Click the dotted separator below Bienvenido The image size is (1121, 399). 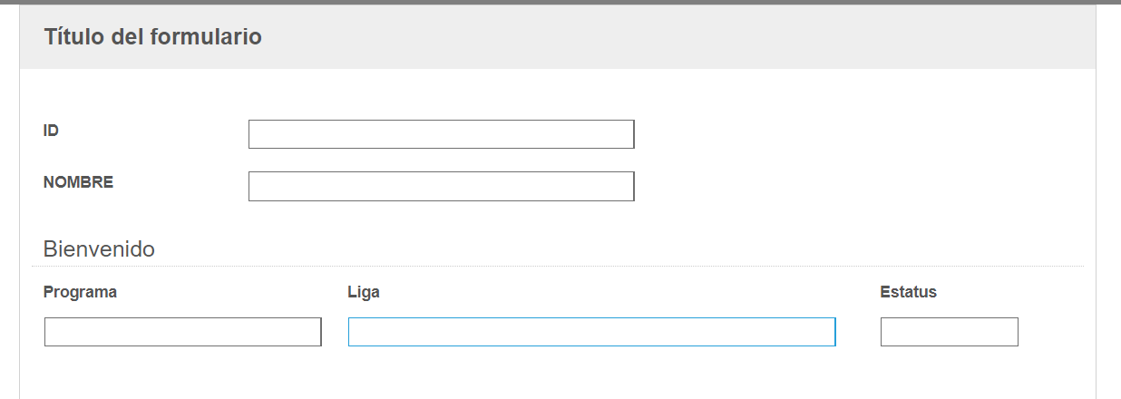point(557,266)
